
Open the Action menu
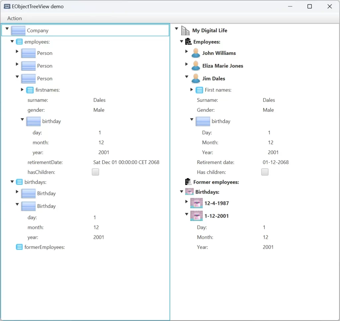coord(15,18)
